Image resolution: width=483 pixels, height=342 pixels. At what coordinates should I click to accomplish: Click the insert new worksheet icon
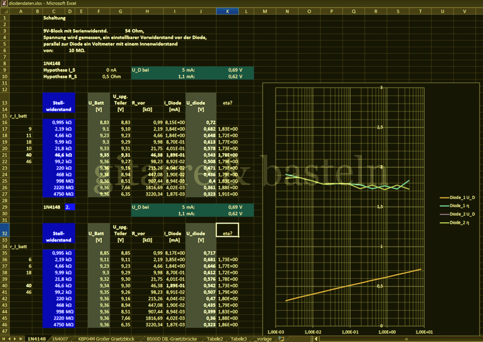281,339
